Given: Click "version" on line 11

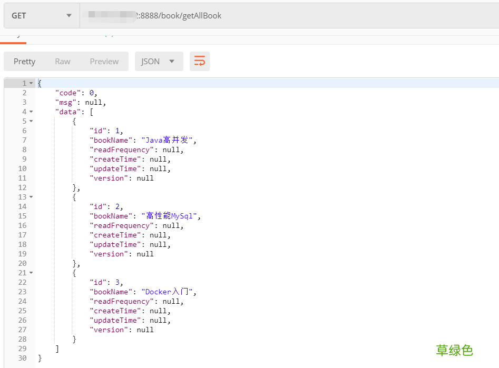Looking at the screenshot, I should coord(109,178).
